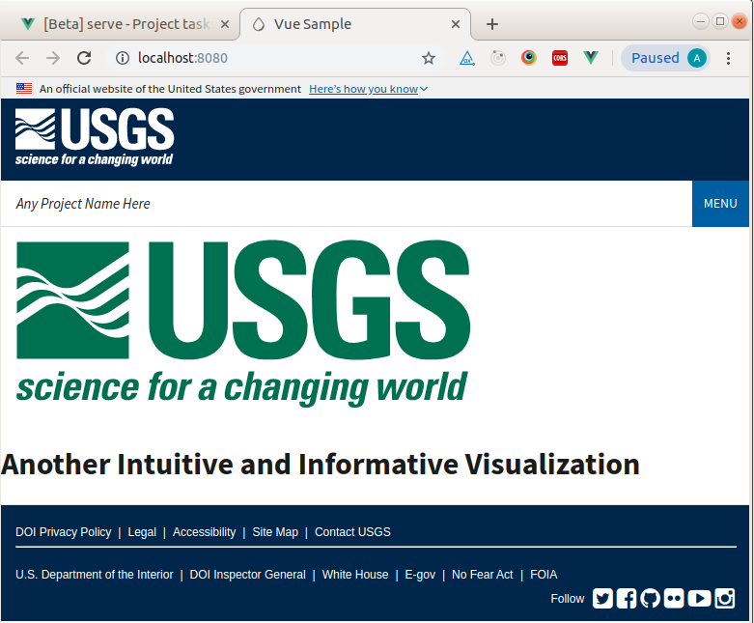754x623 pixels.
Task: Click the large green USGS logo image
Action: [243, 323]
